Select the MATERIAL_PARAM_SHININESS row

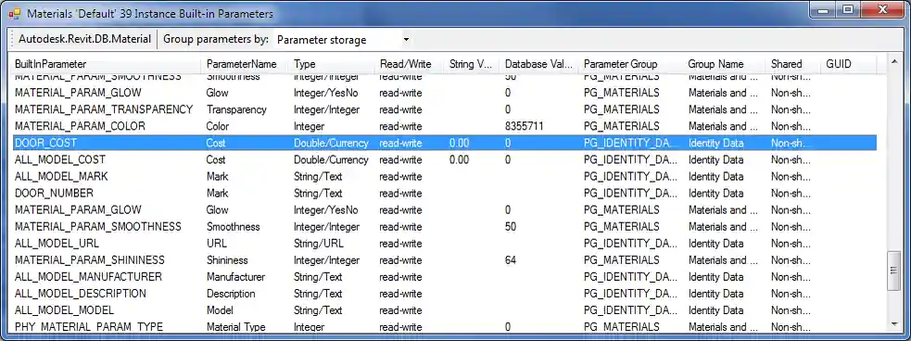click(x=445, y=260)
